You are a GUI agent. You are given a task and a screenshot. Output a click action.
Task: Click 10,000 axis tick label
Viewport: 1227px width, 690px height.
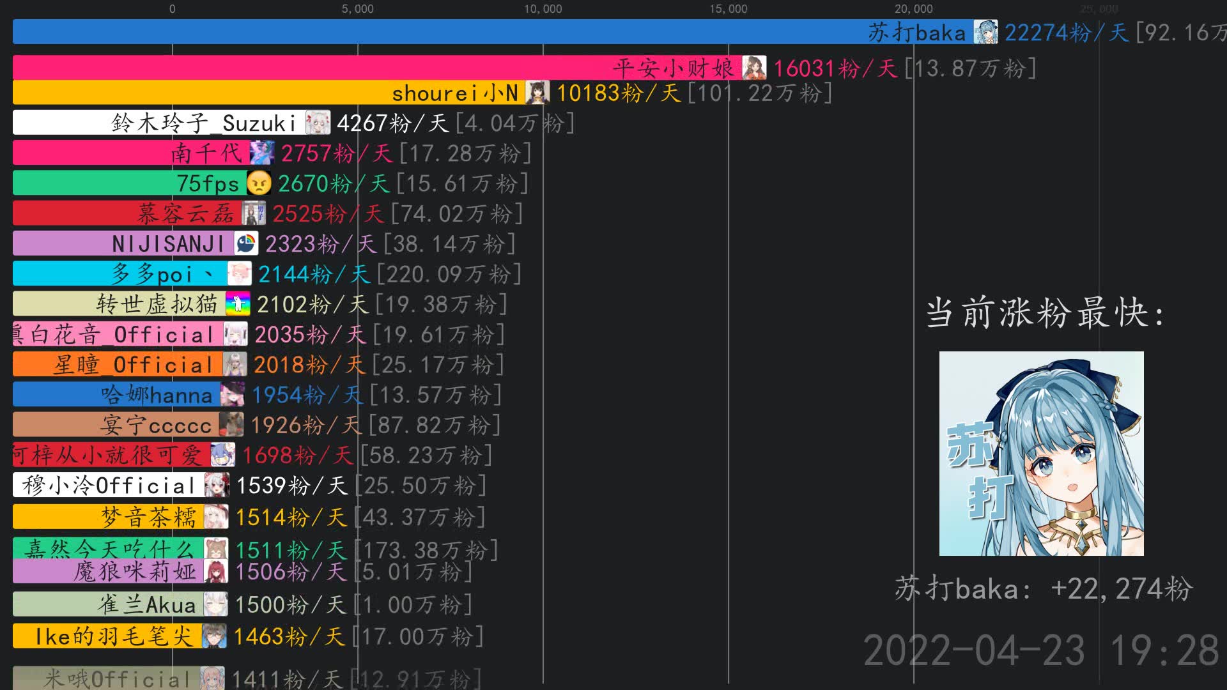[x=543, y=9]
